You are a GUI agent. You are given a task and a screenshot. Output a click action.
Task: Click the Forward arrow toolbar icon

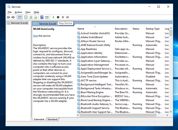(x=13, y=17)
